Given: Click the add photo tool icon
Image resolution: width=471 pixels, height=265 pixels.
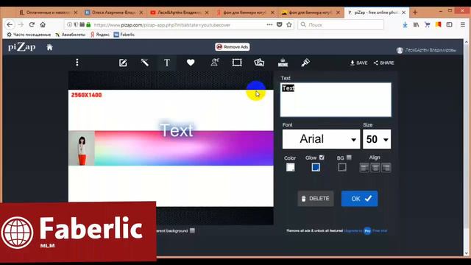Looking at the screenshot, I should tap(259, 63).
